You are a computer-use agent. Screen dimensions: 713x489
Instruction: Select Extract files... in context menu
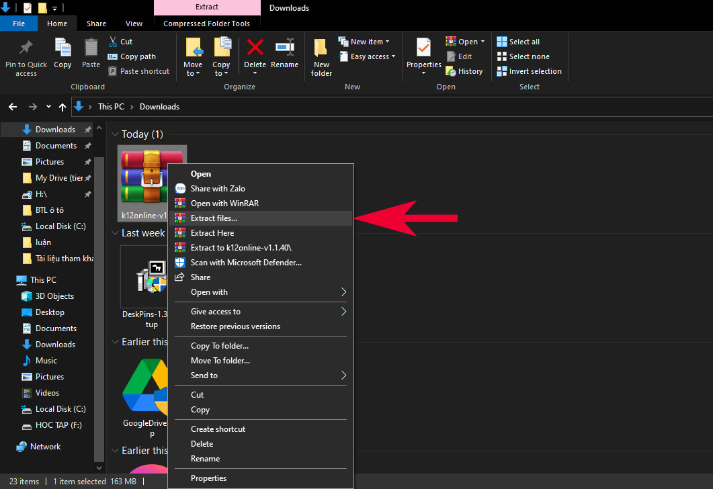pyautogui.click(x=214, y=218)
